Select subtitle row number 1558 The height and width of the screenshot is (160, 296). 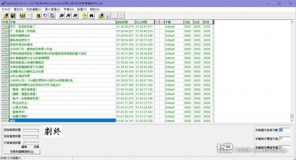coord(6,26)
